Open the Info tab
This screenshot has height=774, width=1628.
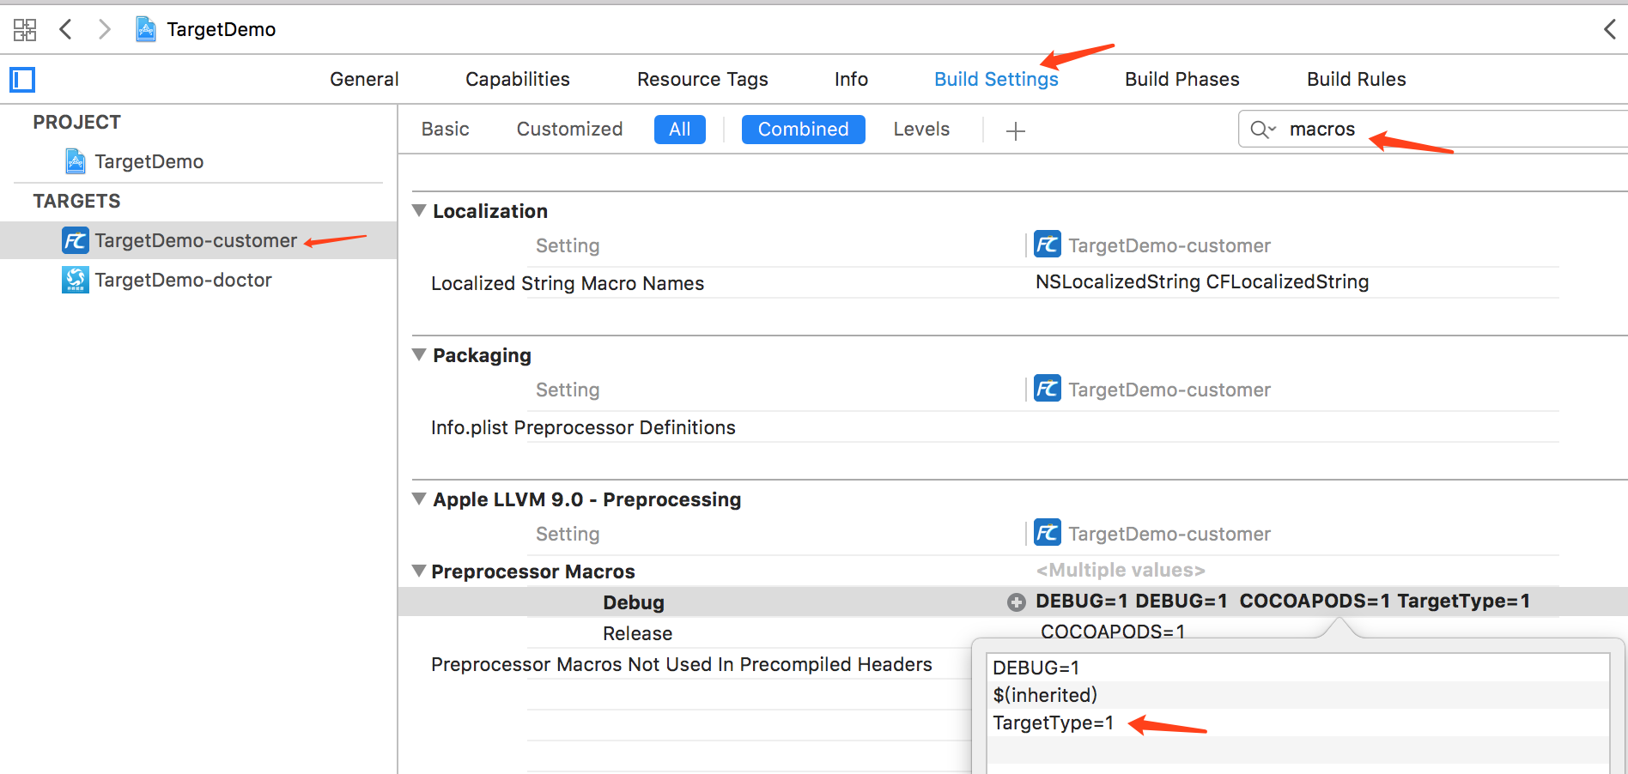coord(851,79)
